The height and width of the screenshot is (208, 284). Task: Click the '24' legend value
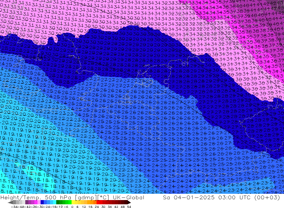[97, 207]
